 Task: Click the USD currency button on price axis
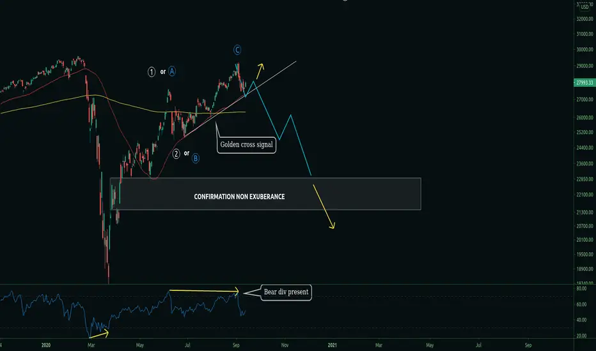[584, 7]
